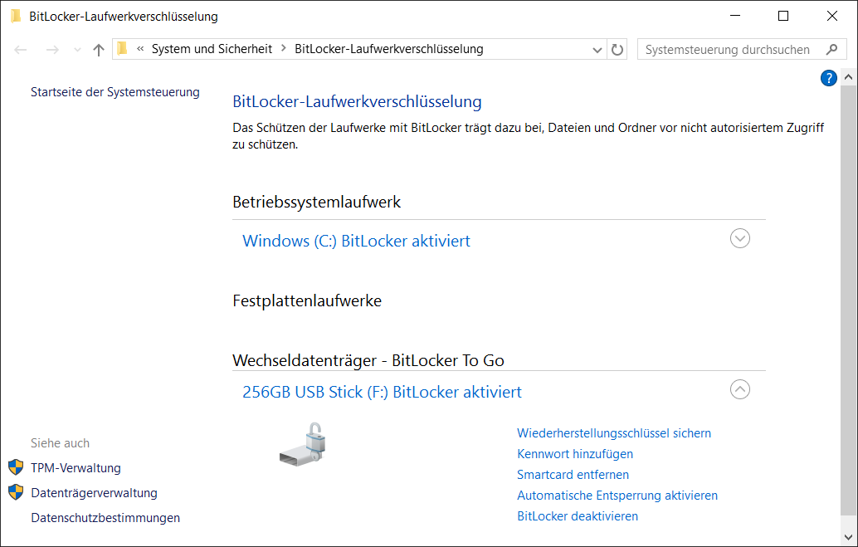Screen dimensions: 858x547
Task: Click Kennwort hinzufügen
Action: 575,454
